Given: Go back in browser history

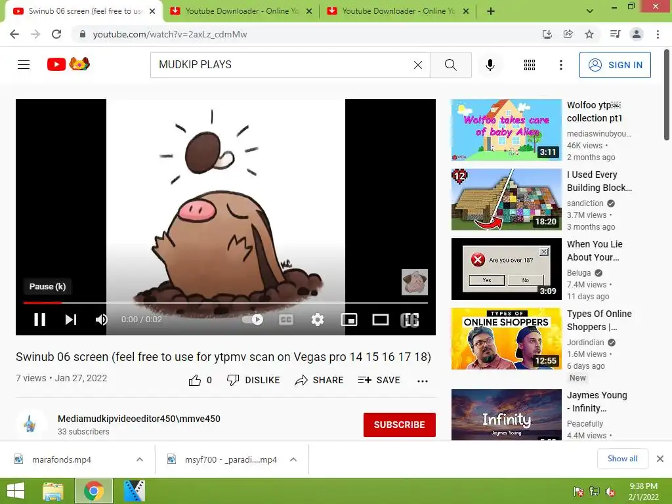Looking at the screenshot, I should [14, 34].
